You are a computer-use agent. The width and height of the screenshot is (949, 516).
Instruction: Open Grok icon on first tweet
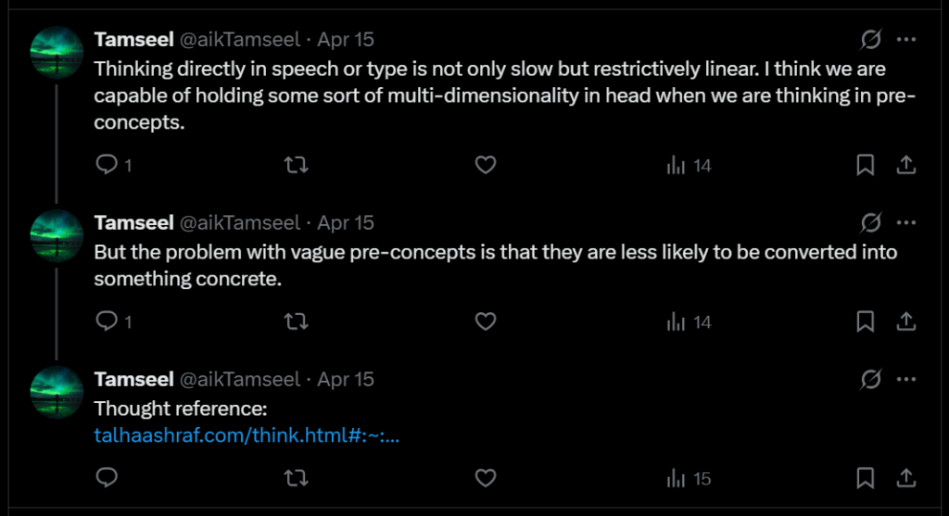(870, 40)
